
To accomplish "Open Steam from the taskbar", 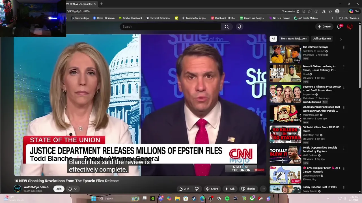I will pyautogui.click(x=194, y=198).
